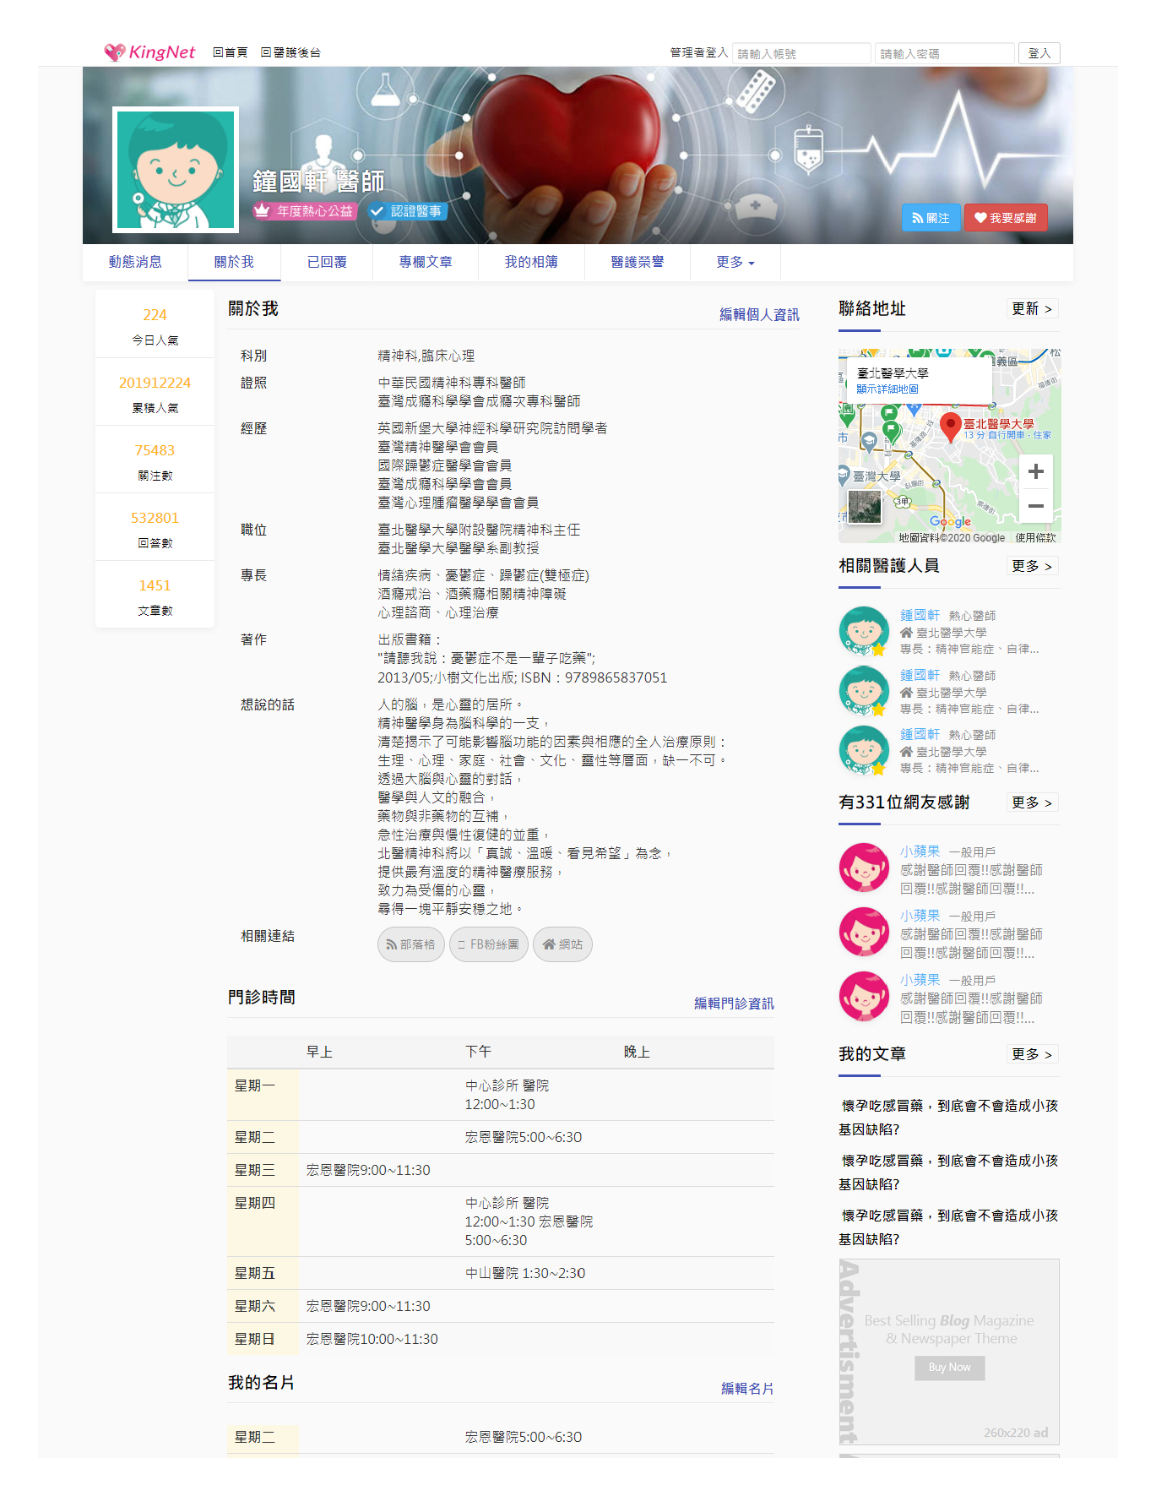The image size is (1156, 1496).
Task: Zoom out on the map
Action: (1035, 506)
